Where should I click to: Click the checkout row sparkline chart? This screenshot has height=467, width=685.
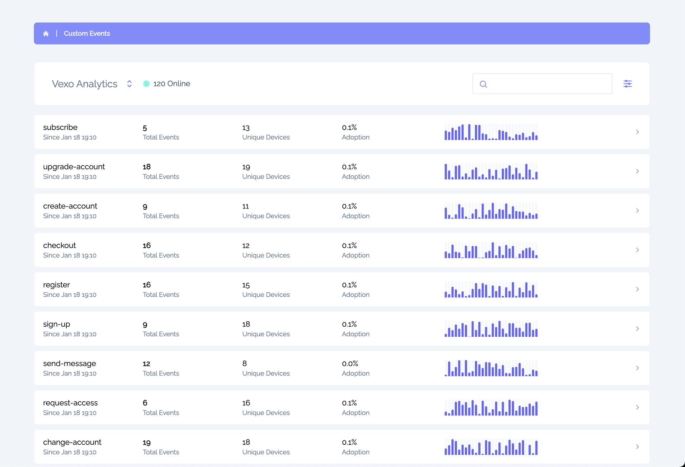coord(491,250)
